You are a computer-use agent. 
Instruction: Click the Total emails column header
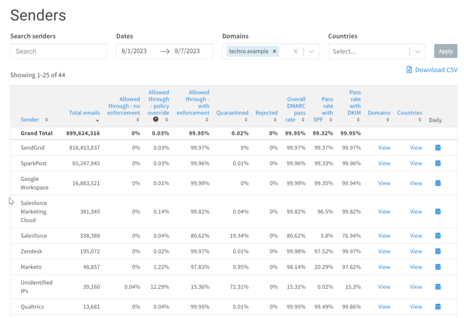coord(84,113)
